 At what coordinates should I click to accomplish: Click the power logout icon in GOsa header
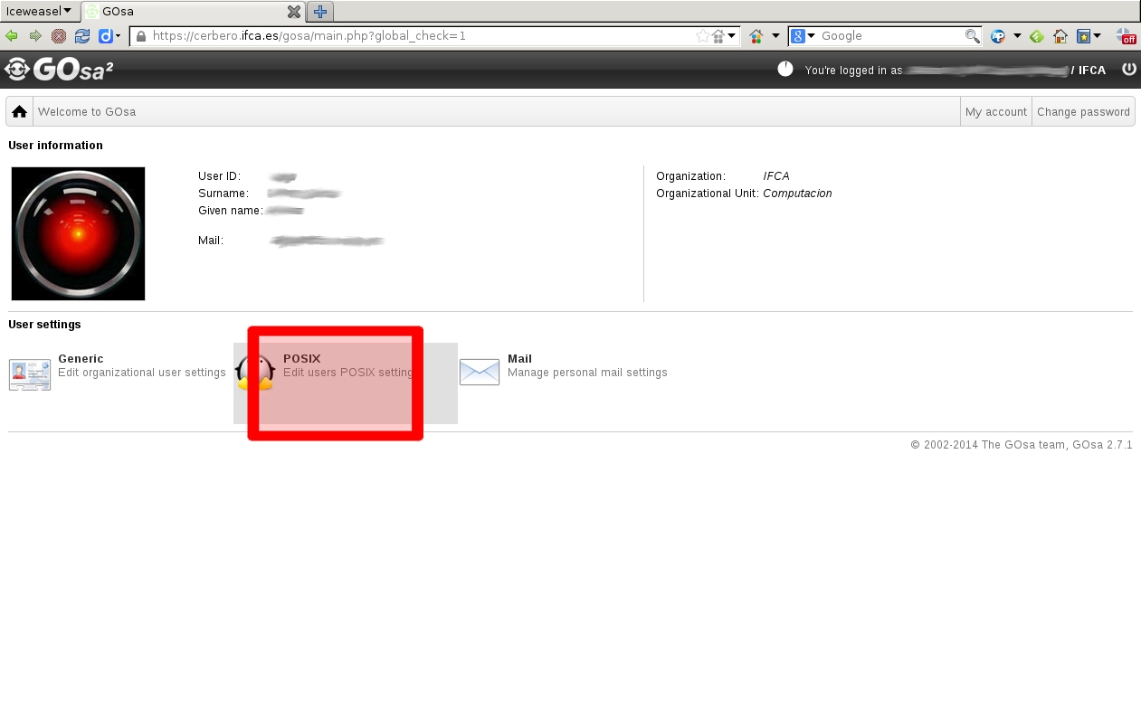[1128, 69]
